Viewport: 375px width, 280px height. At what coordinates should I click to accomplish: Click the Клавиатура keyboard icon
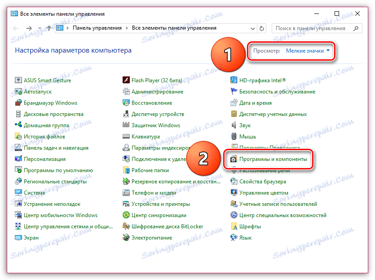pyautogui.click(x=126, y=137)
